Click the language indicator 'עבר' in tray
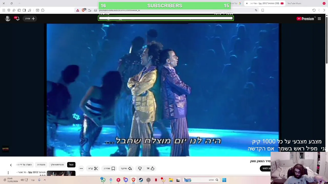The image size is (328, 184). 33,180
